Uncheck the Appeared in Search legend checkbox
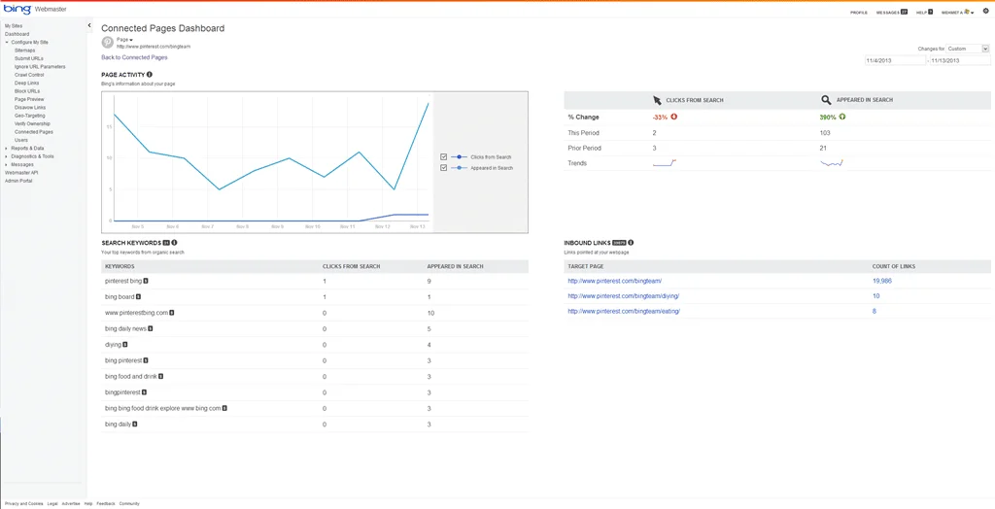Image resolution: width=995 pixels, height=509 pixels. tap(443, 168)
